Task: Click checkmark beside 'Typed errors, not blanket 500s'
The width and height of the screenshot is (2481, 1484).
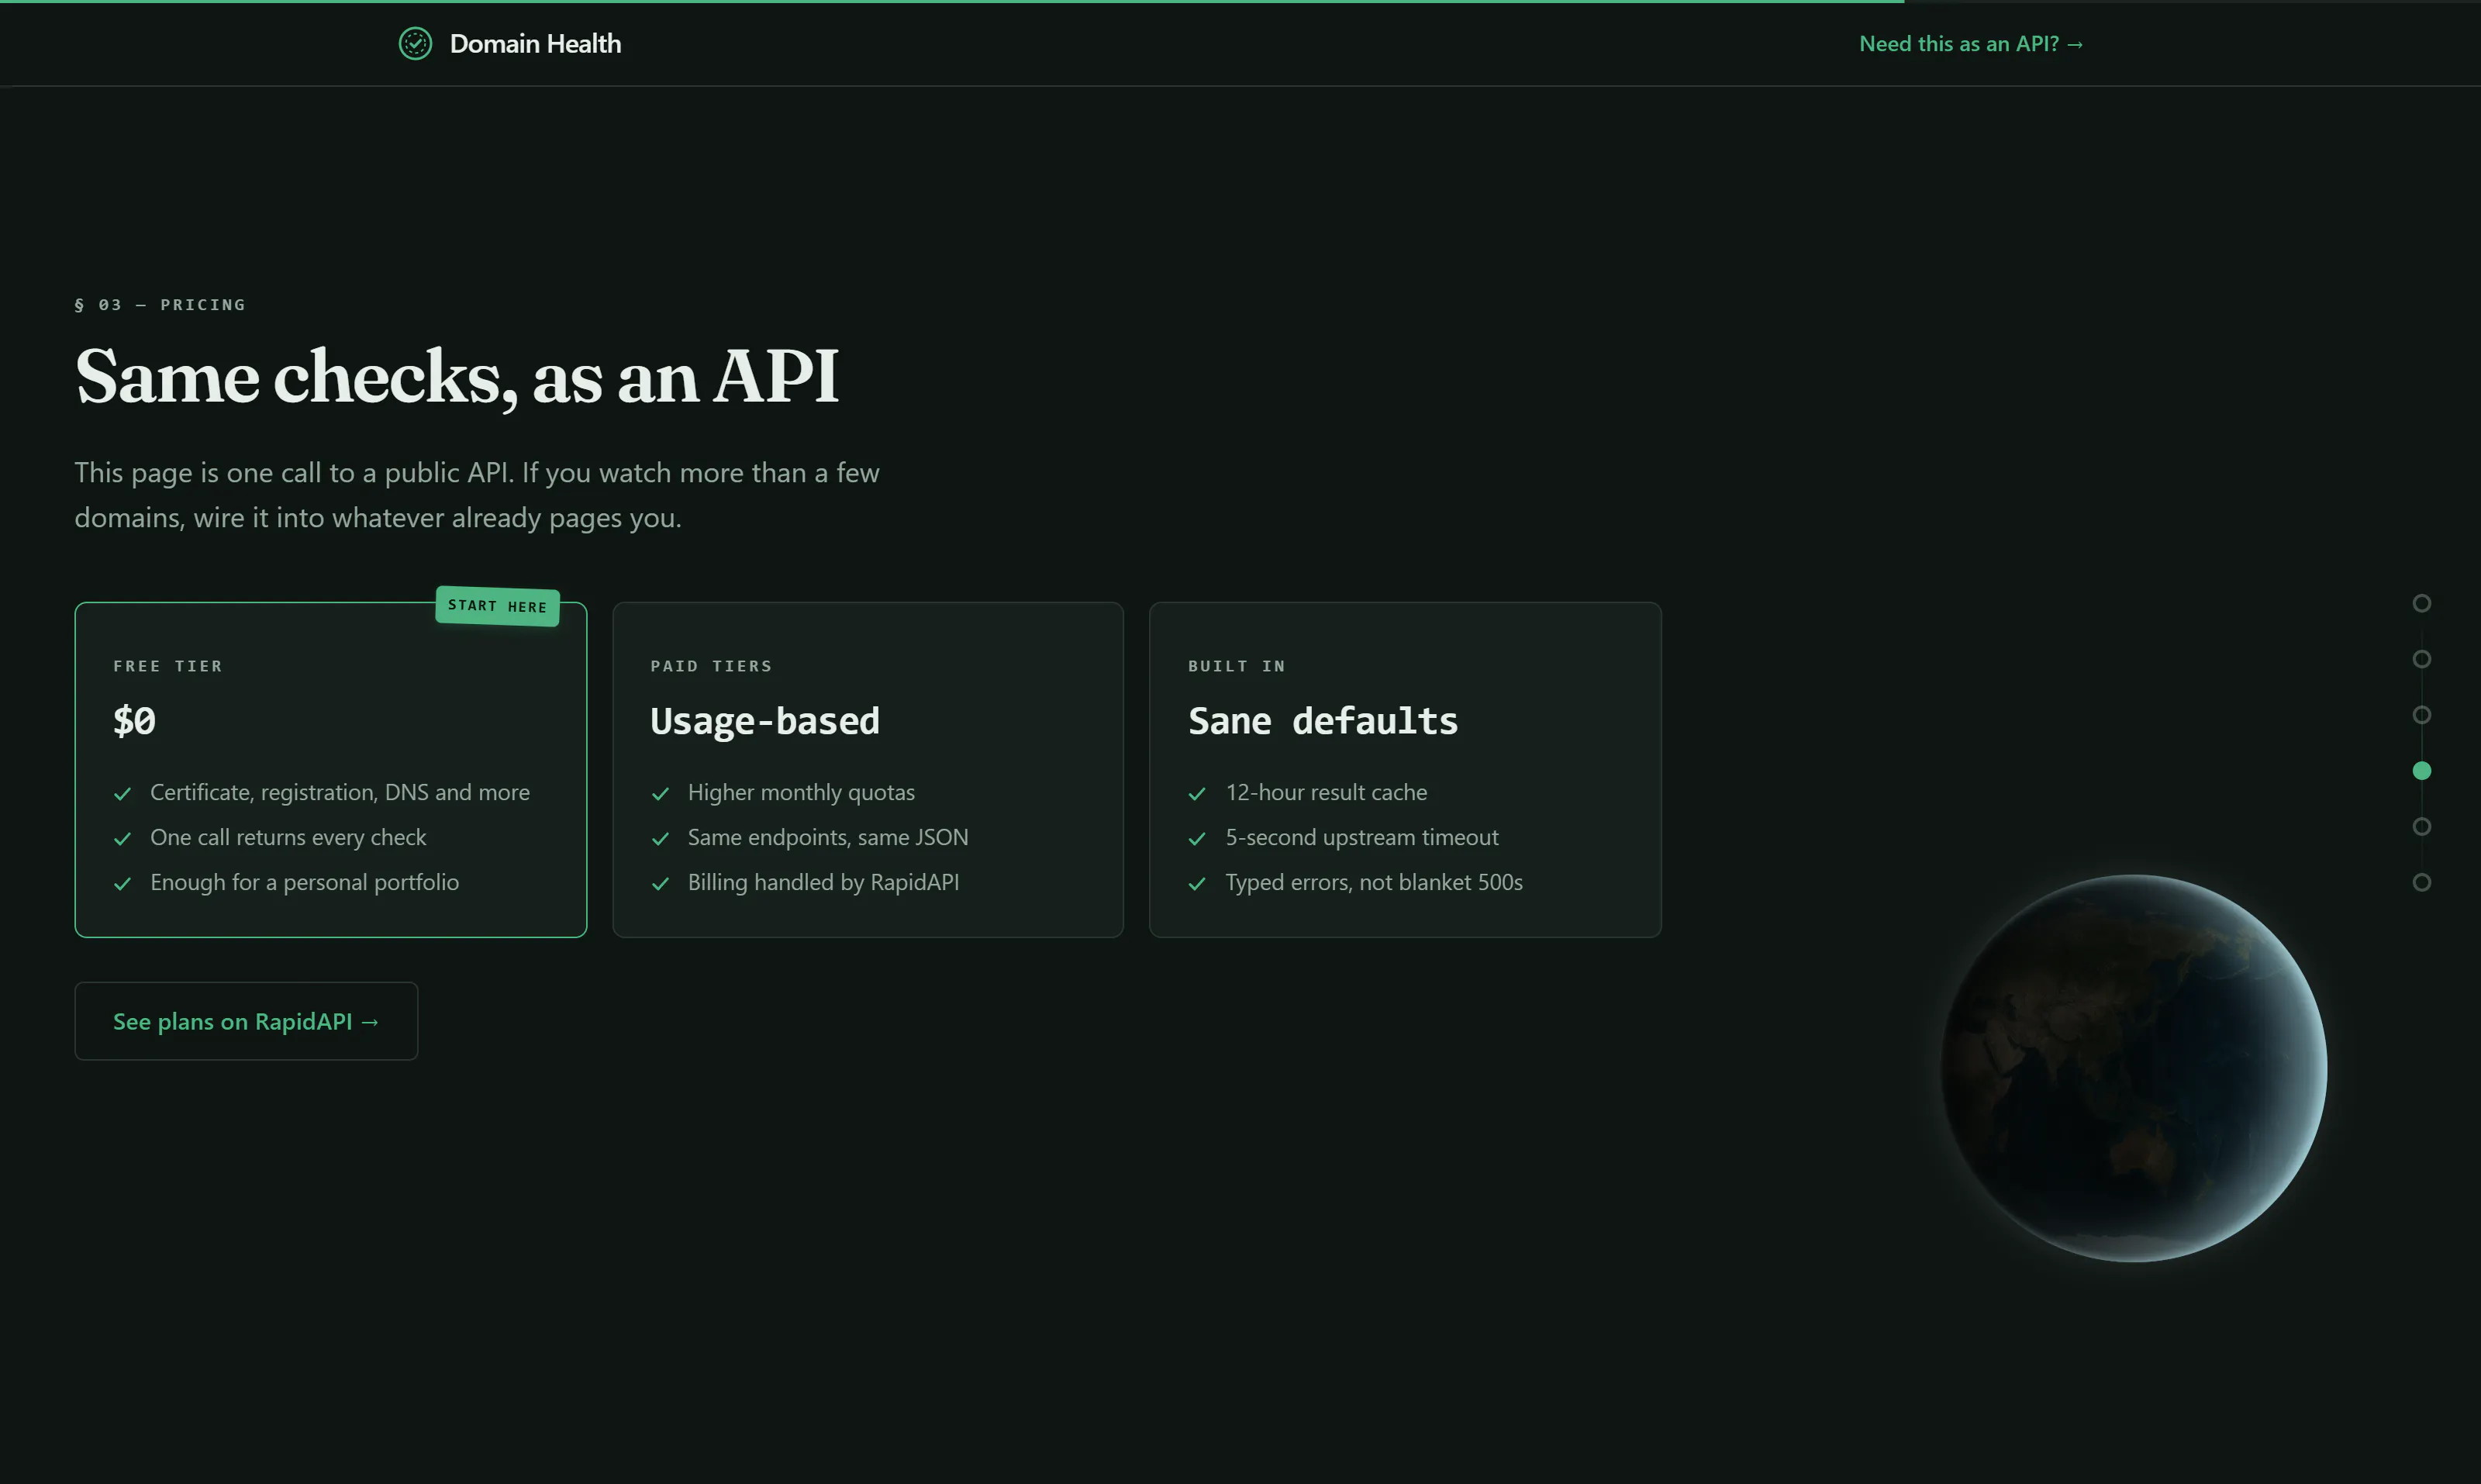Action: (1197, 884)
